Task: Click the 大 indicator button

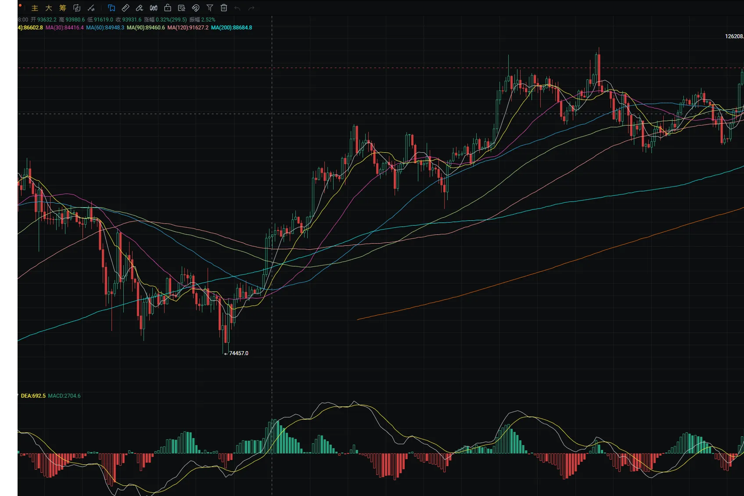Action: pos(49,8)
